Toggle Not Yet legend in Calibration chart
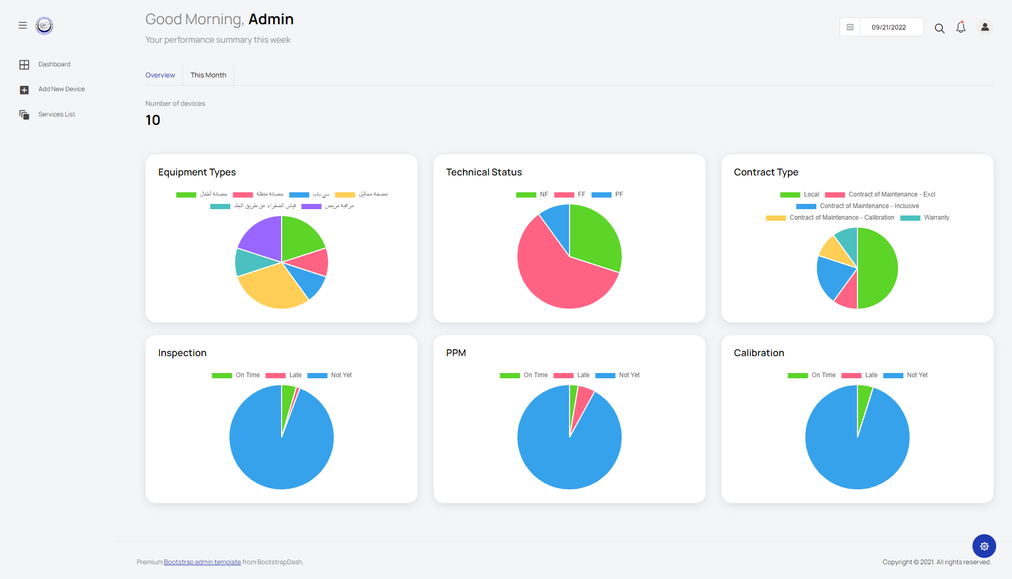 click(905, 375)
